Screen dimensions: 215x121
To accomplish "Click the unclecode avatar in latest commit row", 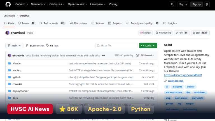I will pos(9,55).
